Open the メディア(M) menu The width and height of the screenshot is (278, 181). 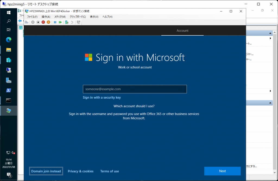pos(60,17)
